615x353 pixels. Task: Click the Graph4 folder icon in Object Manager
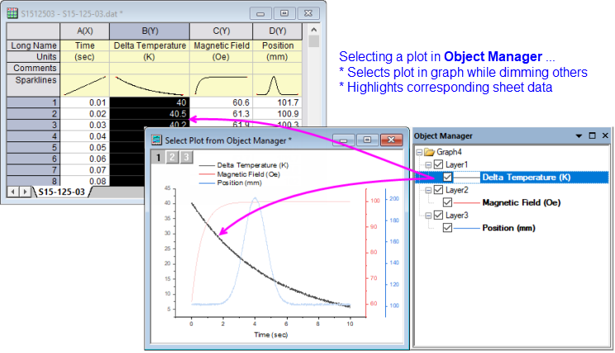431,152
